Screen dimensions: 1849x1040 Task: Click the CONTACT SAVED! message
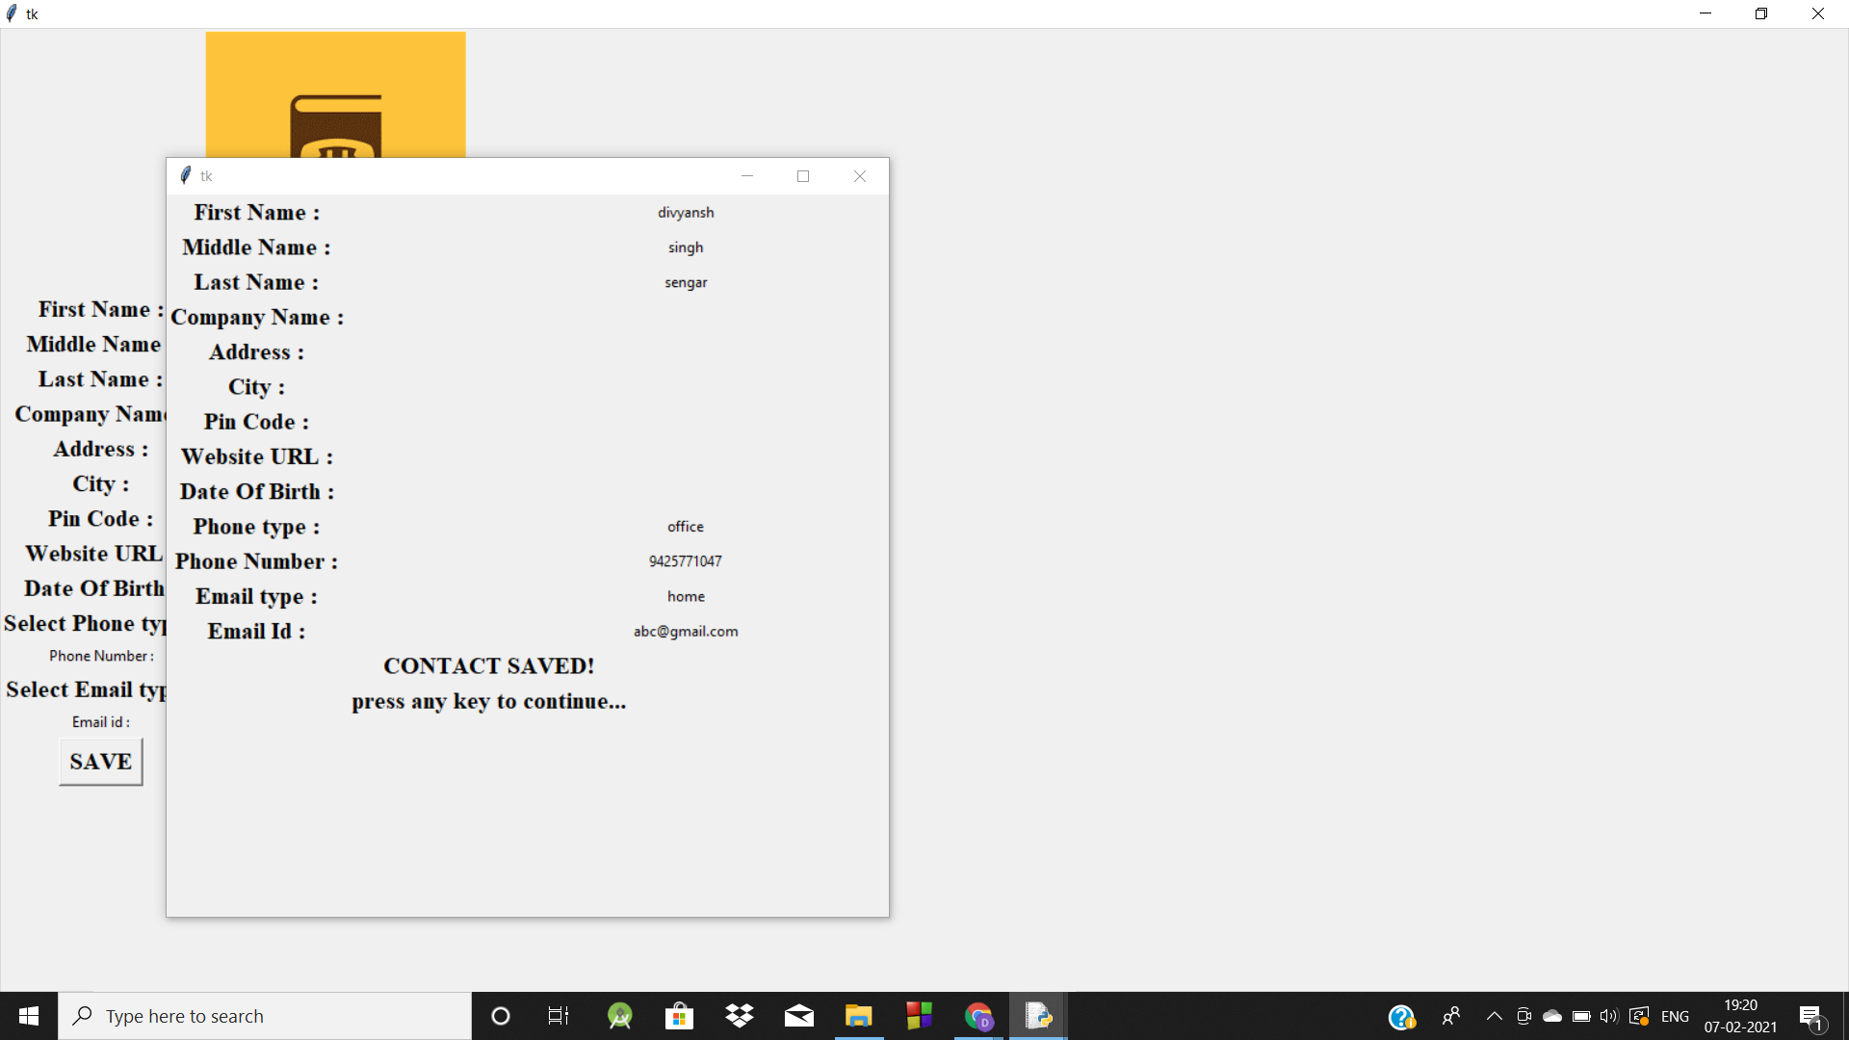click(488, 665)
